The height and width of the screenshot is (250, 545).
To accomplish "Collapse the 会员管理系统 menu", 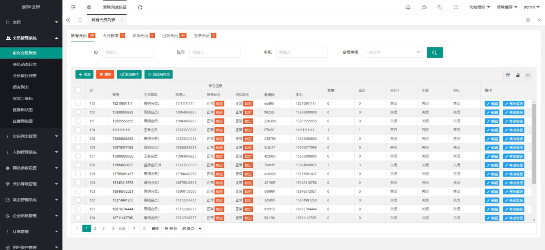I will pos(31,38).
